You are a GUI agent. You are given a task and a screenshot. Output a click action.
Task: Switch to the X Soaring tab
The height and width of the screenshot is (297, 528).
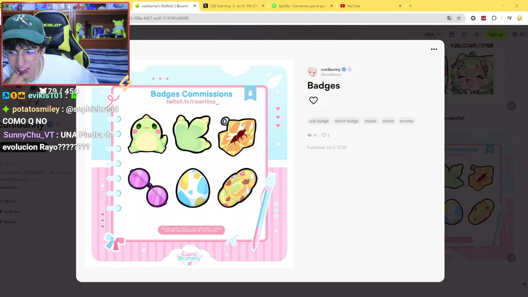point(234,6)
